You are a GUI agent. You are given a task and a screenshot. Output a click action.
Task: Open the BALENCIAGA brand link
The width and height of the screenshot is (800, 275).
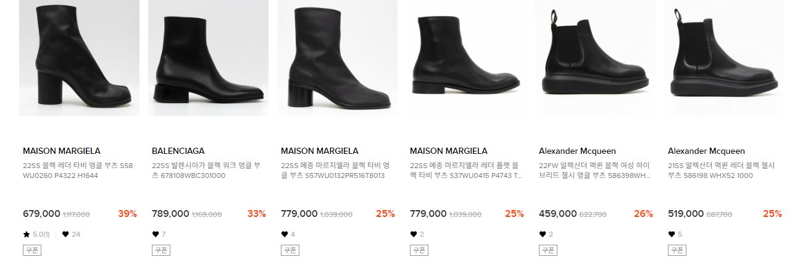click(x=178, y=151)
